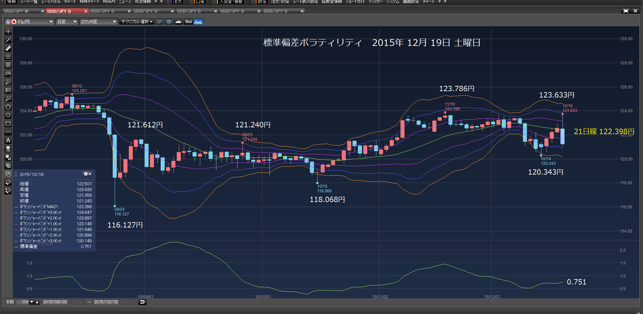Expand the dropdown arrow after 画面設定 チャート

439,2
